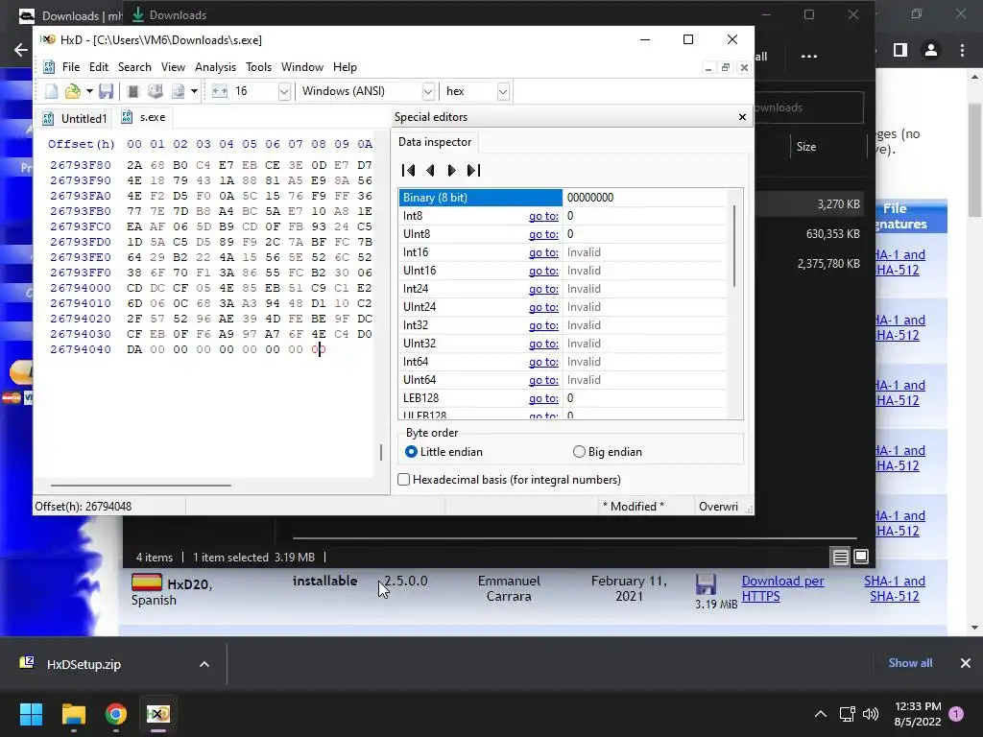Click the Save floppy disk icon in toolbar
Viewport: 983px width, 737px height.
pyautogui.click(x=106, y=91)
